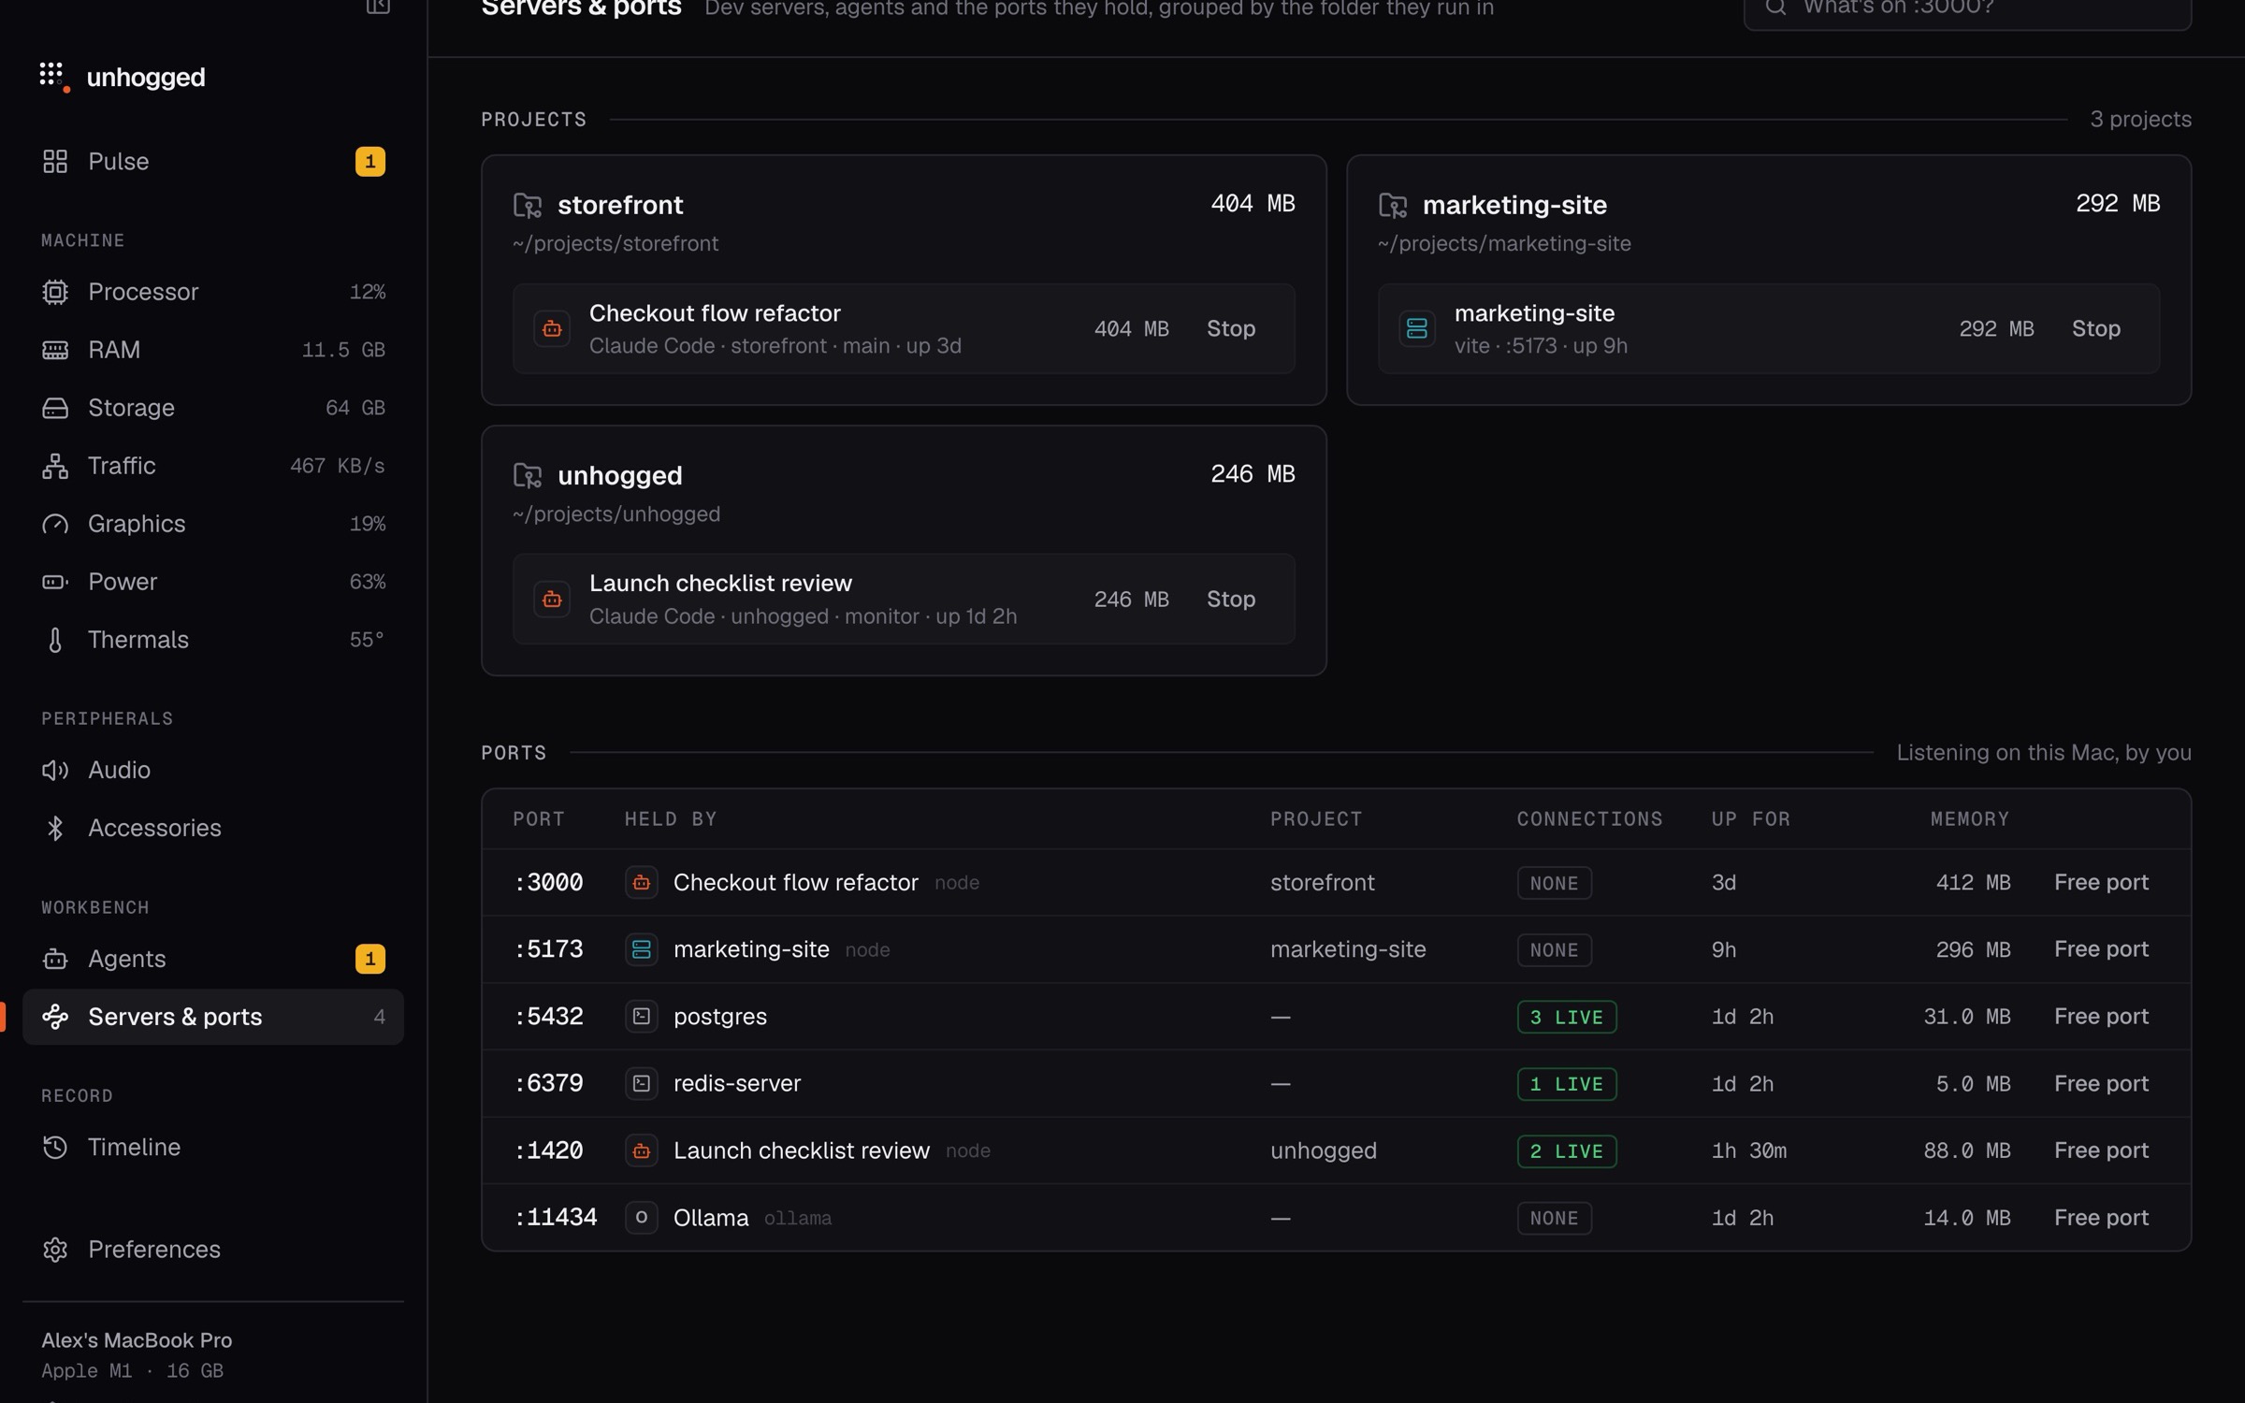The image size is (2245, 1403).
Task: Click the Pulse grid icon
Action: point(55,161)
